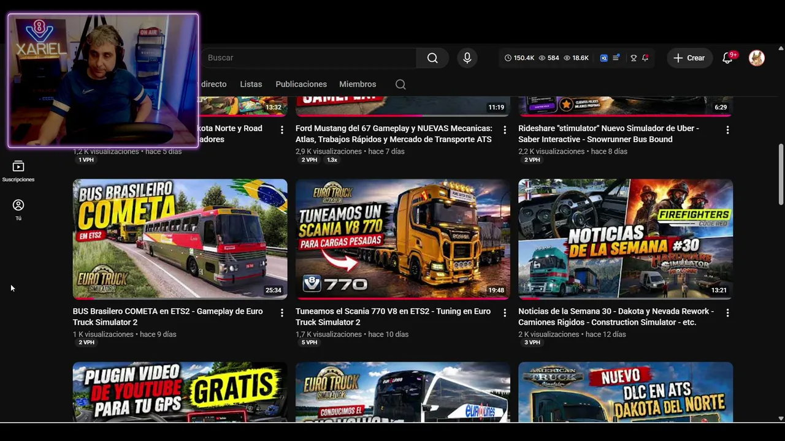Open options for Noticias de la Semana 30

click(727, 313)
